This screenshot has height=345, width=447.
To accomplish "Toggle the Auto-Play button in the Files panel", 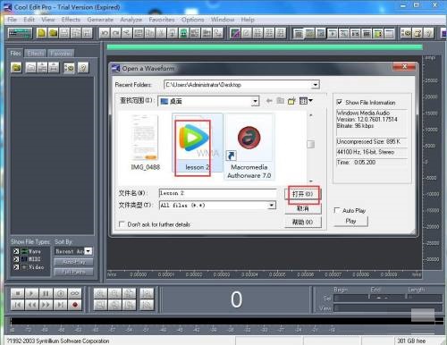I will tap(73, 262).
